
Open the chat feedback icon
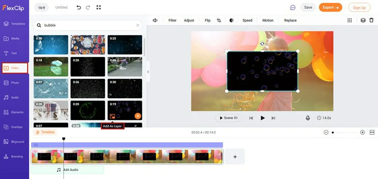[293, 8]
